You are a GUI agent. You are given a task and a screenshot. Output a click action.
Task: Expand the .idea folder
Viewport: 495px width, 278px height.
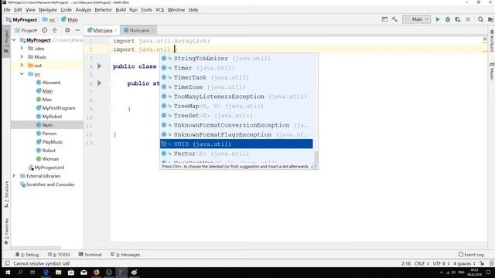coord(22,49)
